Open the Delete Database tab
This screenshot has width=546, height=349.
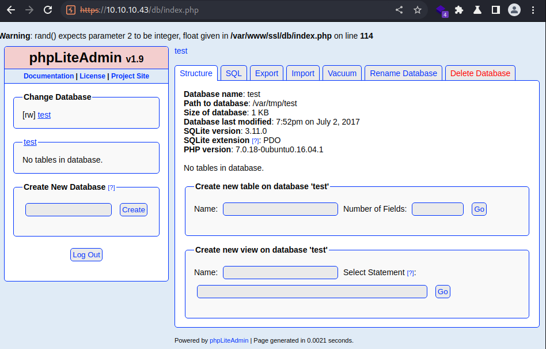tap(480, 73)
